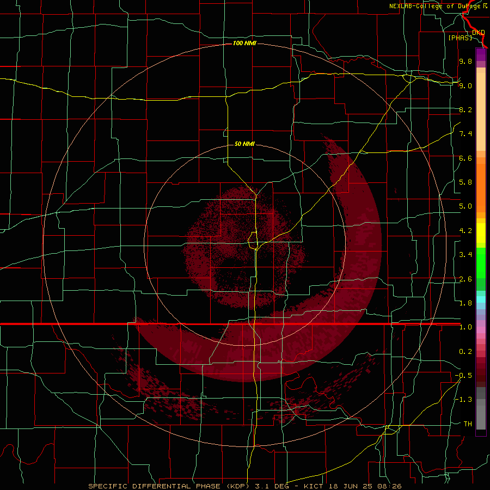
Task: Click the 0.2 legend value
Action: [x=465, y=352]
